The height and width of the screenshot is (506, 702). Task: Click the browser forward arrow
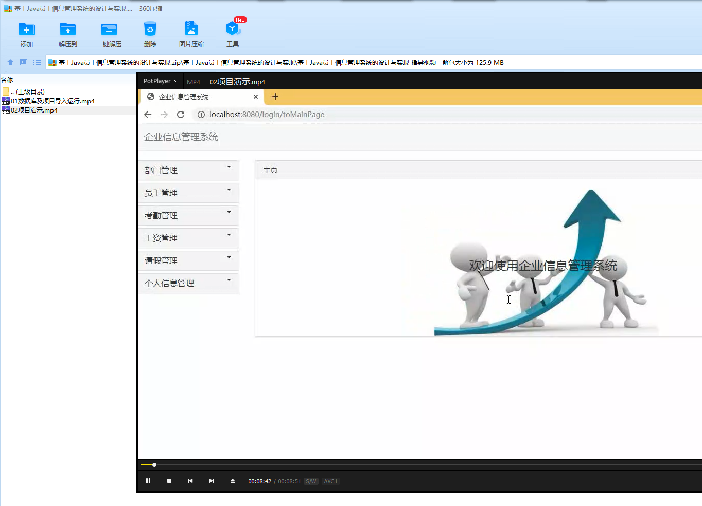coord(164,115)
